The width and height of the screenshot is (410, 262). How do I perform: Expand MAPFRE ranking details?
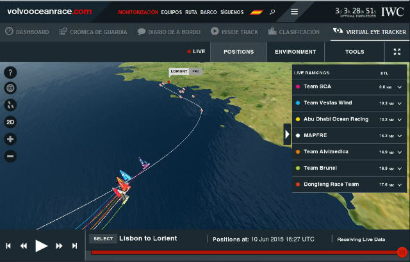pos(400,136)
